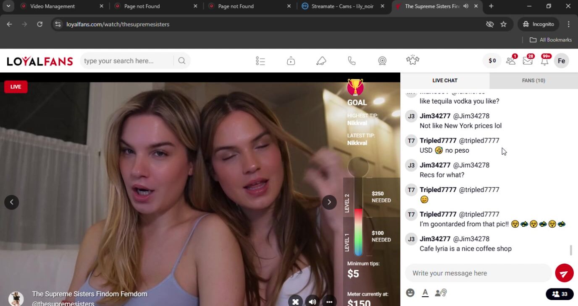The width and height of the screenshot is (578, 306).
Task: Reload the page
Action: 39,24
